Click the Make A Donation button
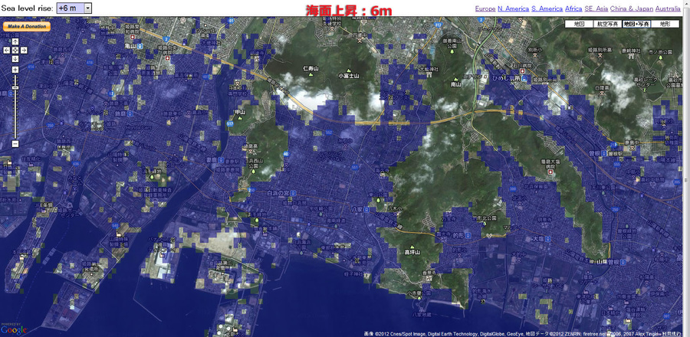The height and width of the screenshot is (337, 690). (x=26, y=27)
